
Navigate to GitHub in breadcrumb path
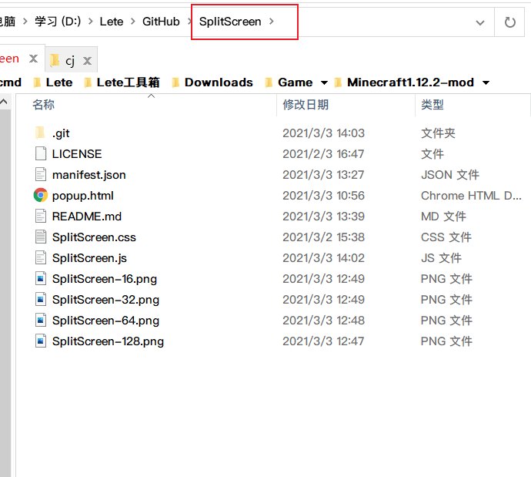[x=161, y=22]
